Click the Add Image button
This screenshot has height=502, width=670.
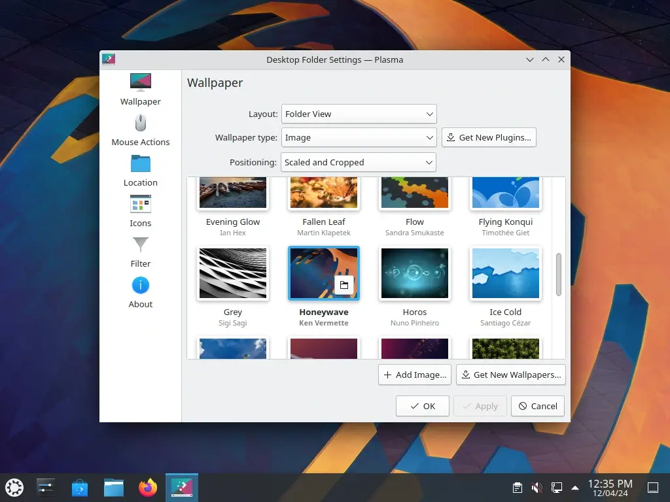(415, 375)
